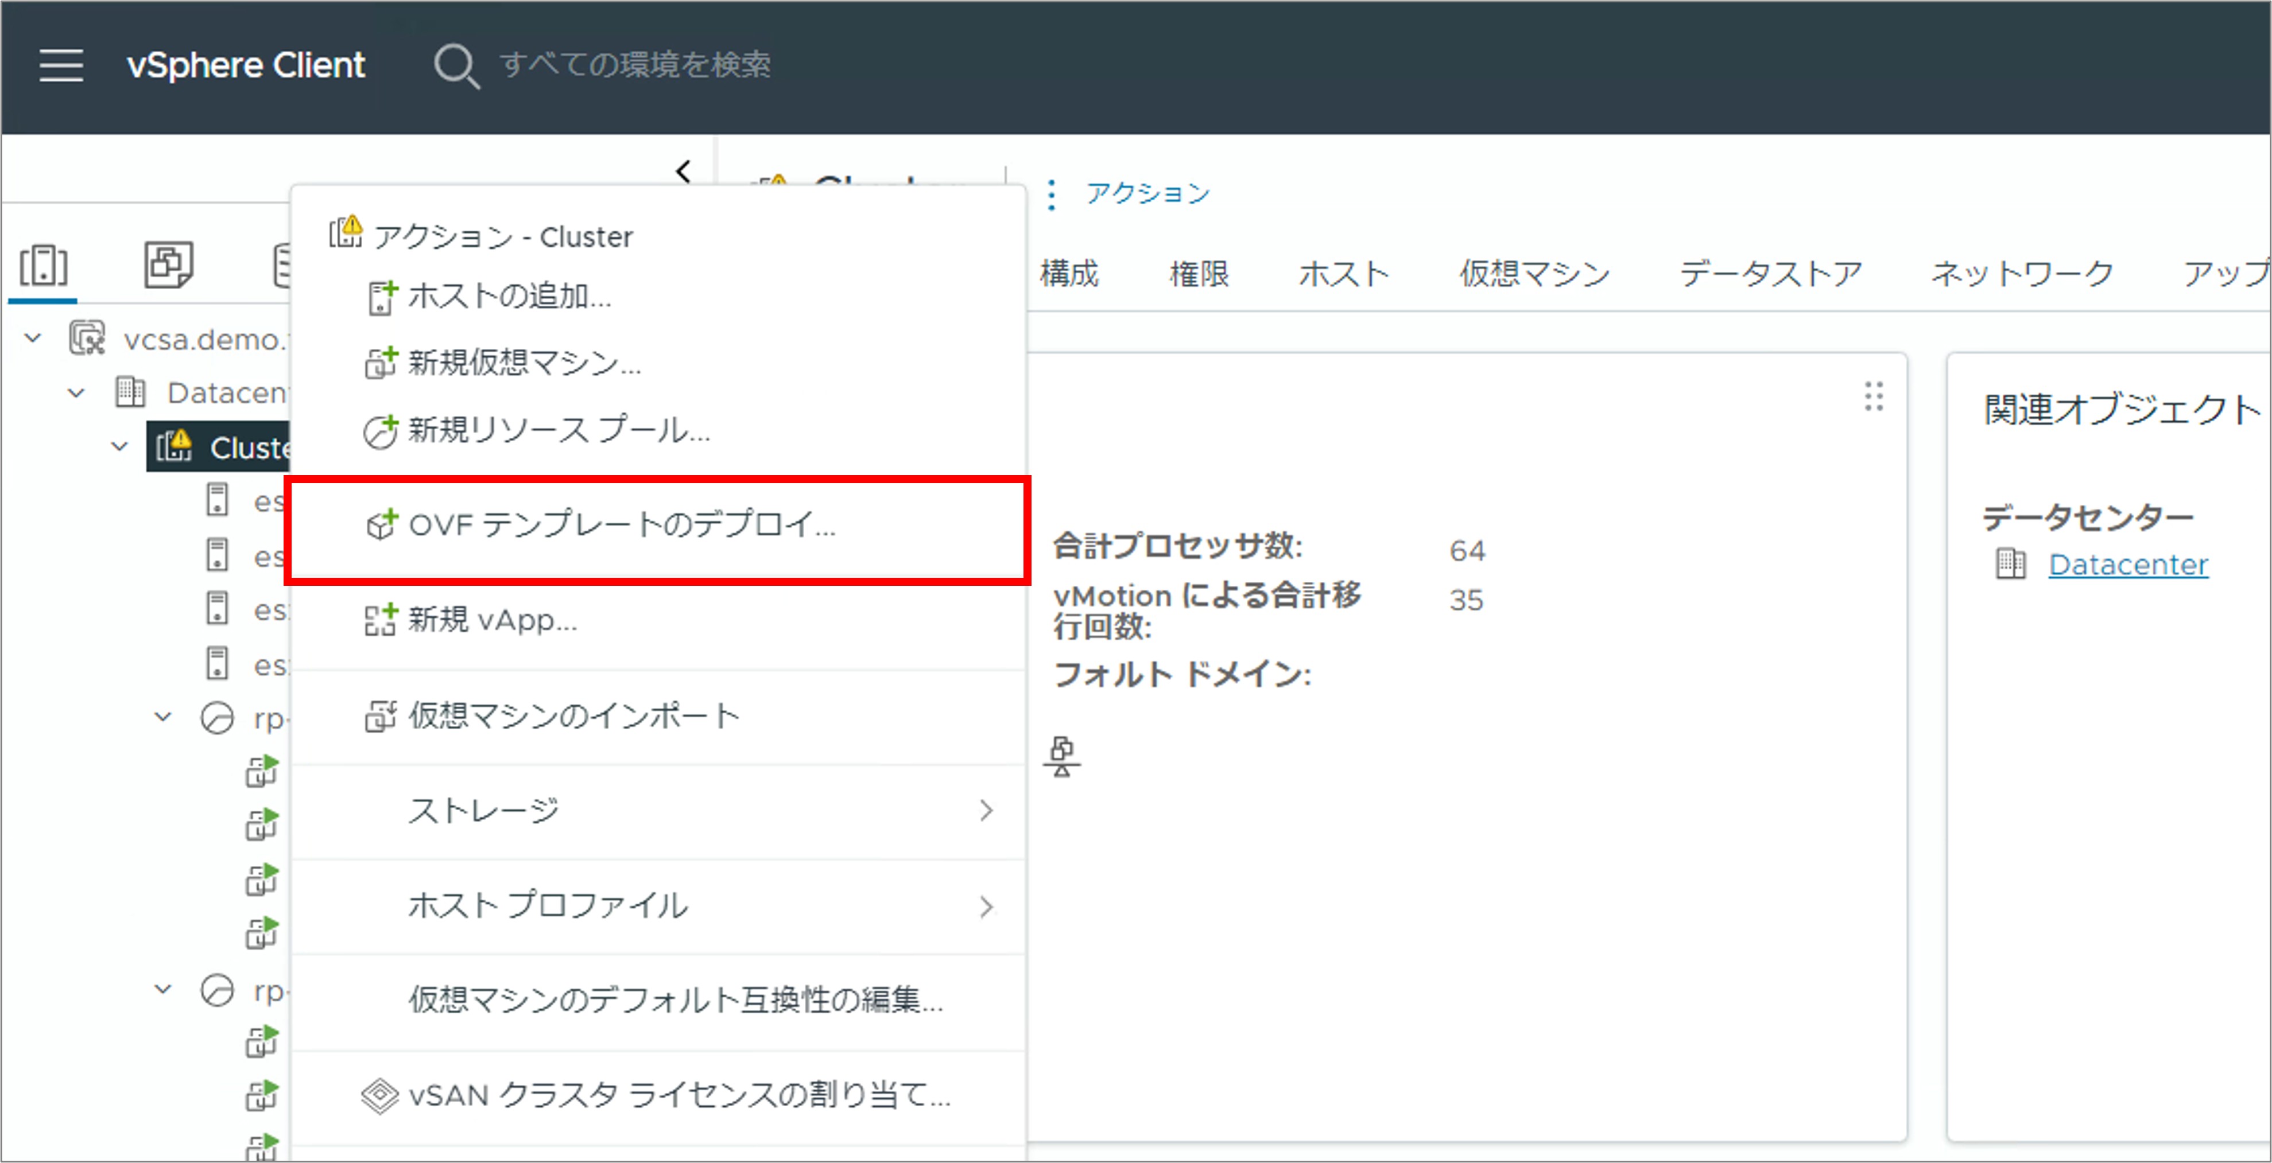This screenshot has height=1163, width=2272.
Task: Choose vSAN クラスタ ライセンスの割り当て entry
Action: coord(658,1095)
